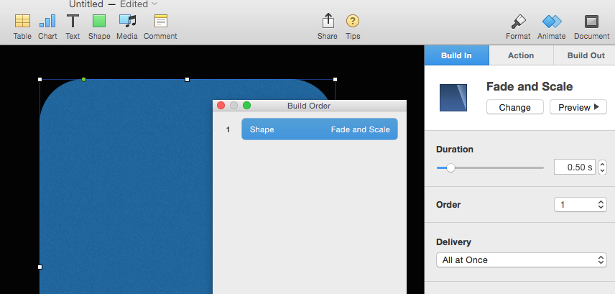Screen dimensions: 615x294
Task: Zoom the Build Order window with green button
Action: (x=246, y=106)
